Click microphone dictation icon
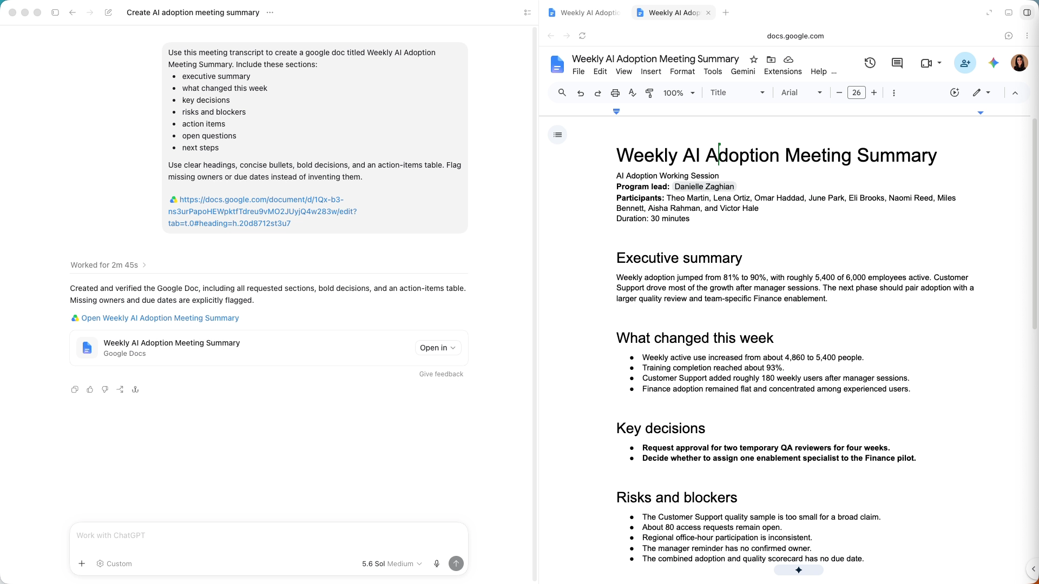 437,563
